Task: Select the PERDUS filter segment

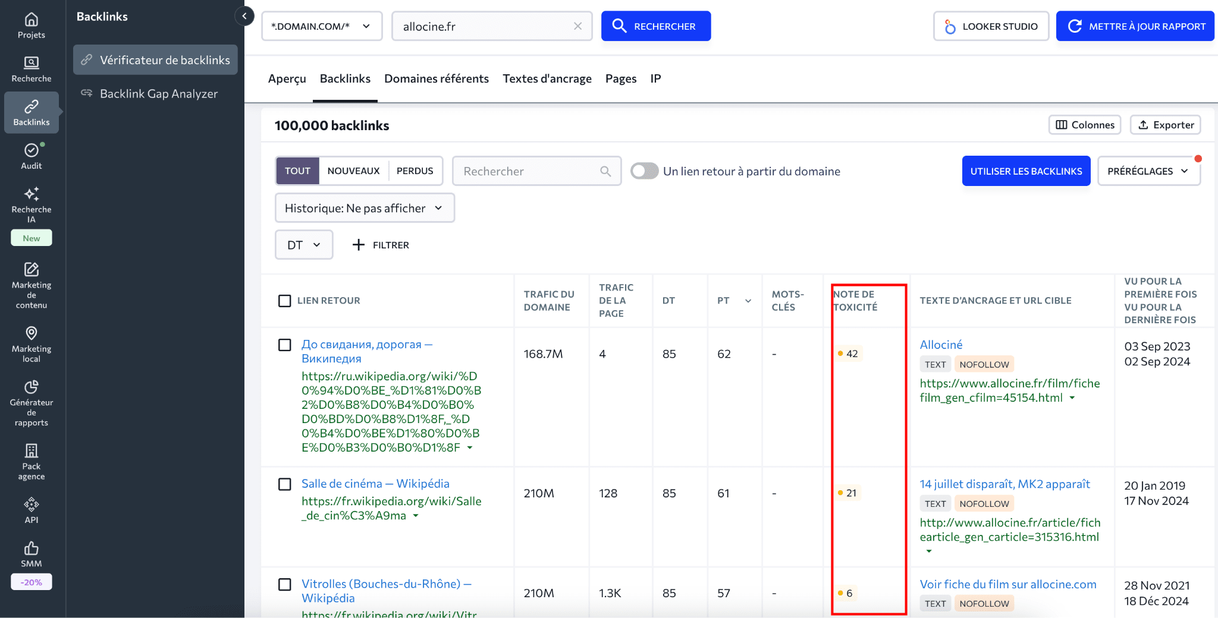Action: pyautogui.click(x=415, y=171)
